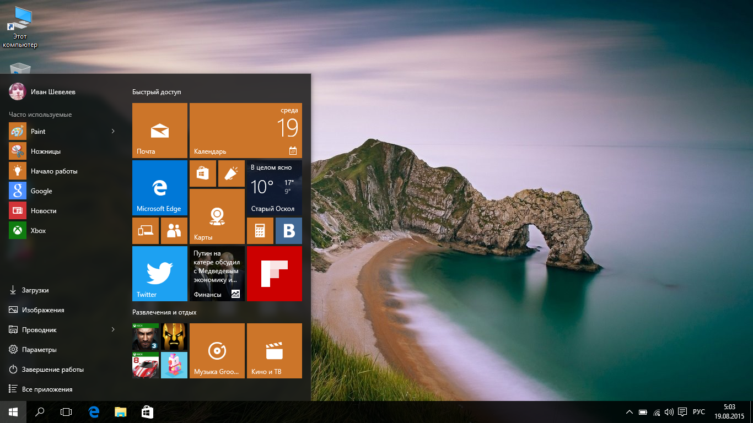Click Завершение работы power option
Image resolution: width=753 pixels, height=423 pixels.
[x=52, y=370]
